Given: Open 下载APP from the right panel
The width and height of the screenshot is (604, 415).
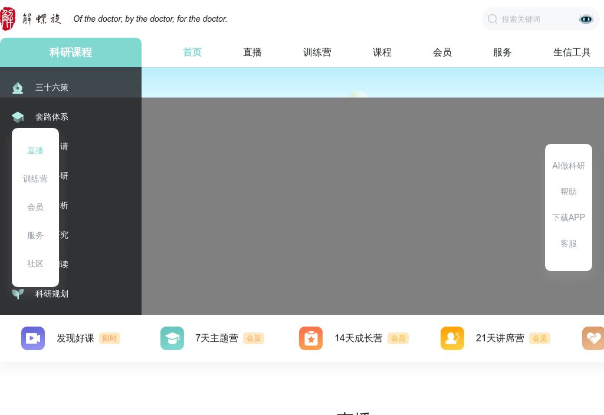Looking at the screenshot, I should pyautogui.click(x=569, y=218).
